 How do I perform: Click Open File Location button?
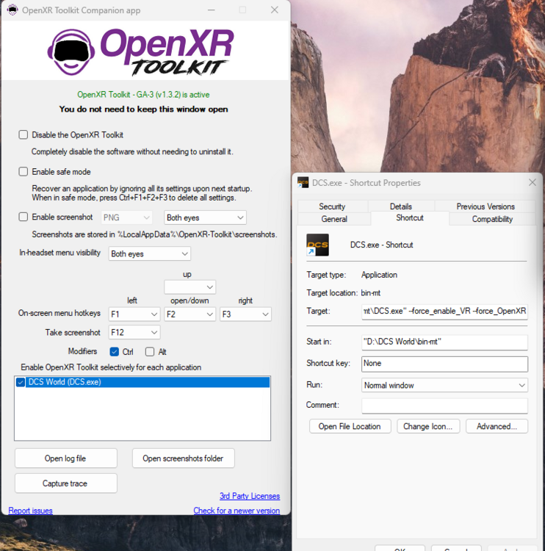point(350,426)
